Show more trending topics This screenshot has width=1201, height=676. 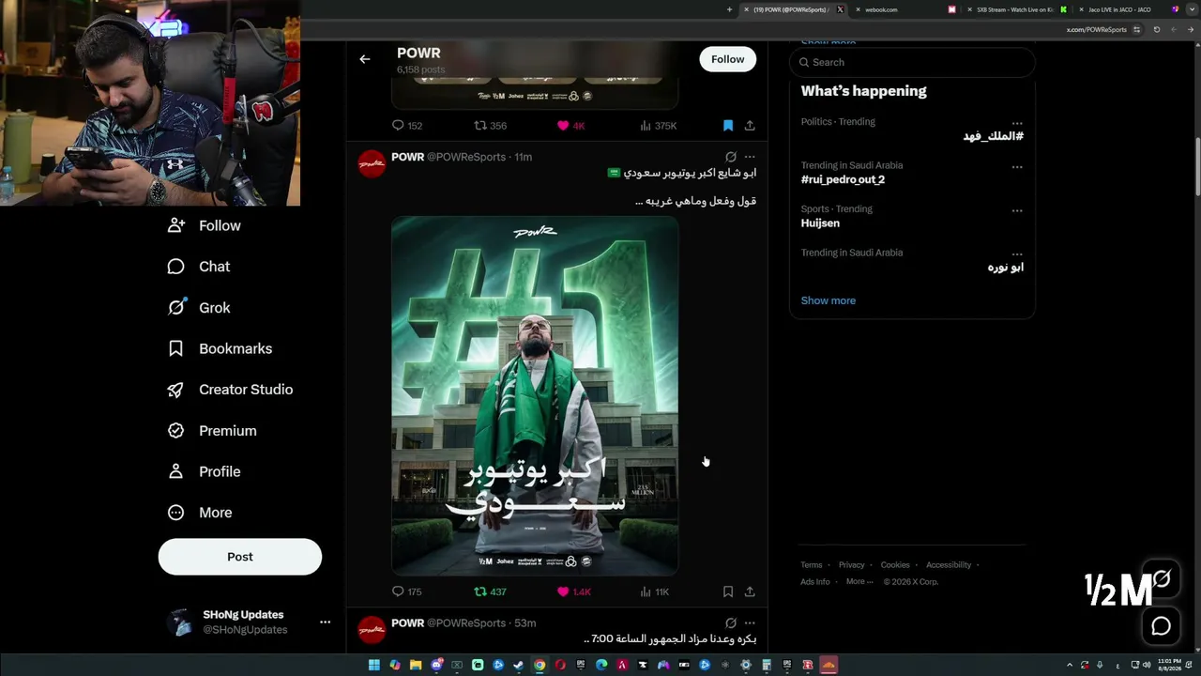[x=829, y=300]
